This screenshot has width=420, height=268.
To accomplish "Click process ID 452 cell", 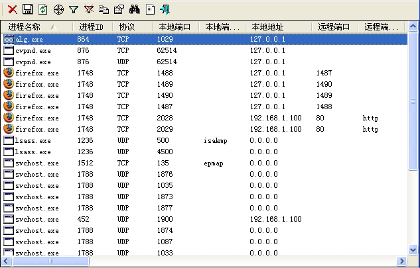I will [83, 219].
